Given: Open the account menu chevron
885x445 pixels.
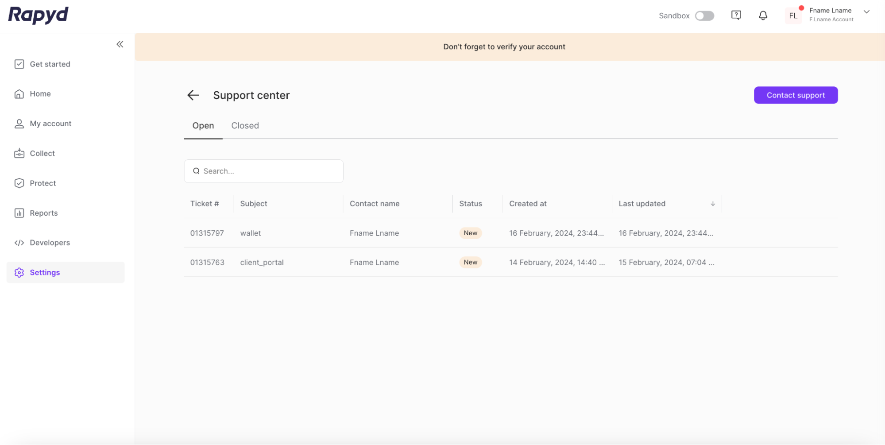Looking at the screenshot, I should tap(866, 12).
